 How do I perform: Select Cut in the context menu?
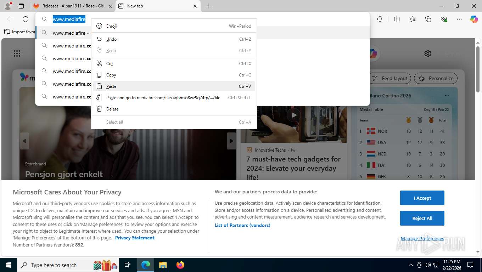point(174,64)
